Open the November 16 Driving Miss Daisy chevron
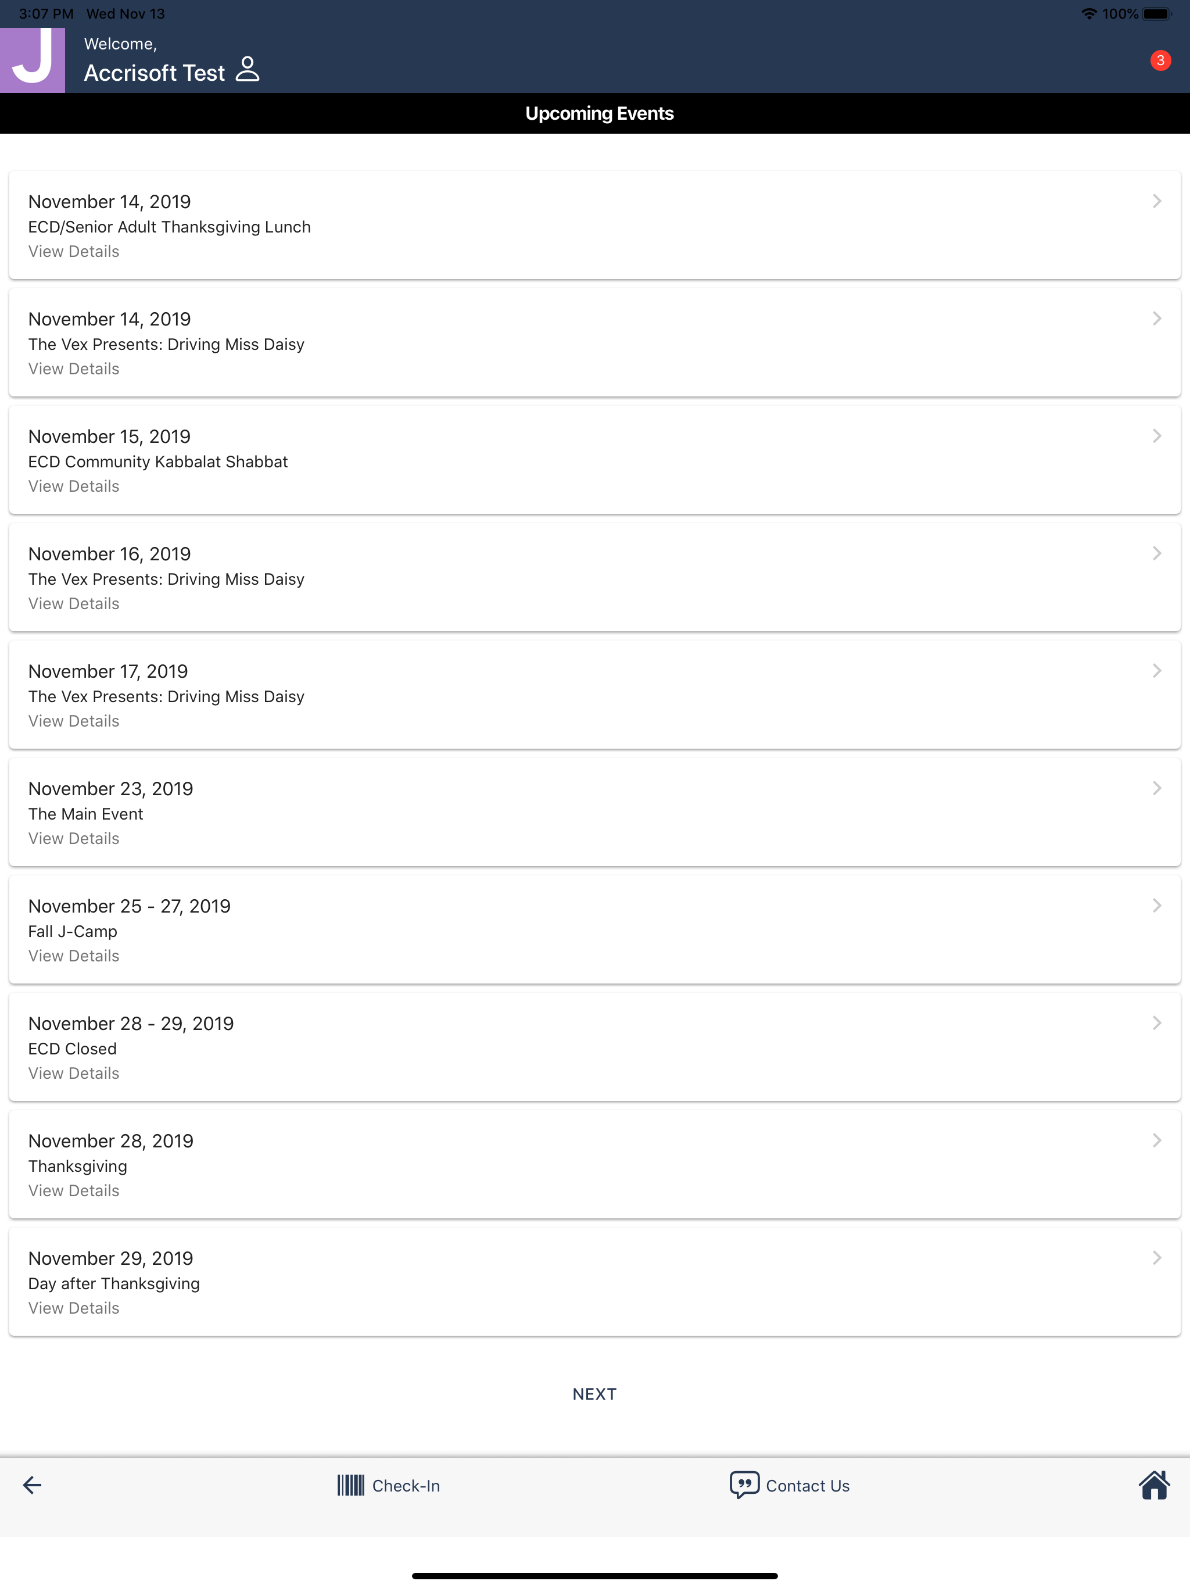 1156,553
